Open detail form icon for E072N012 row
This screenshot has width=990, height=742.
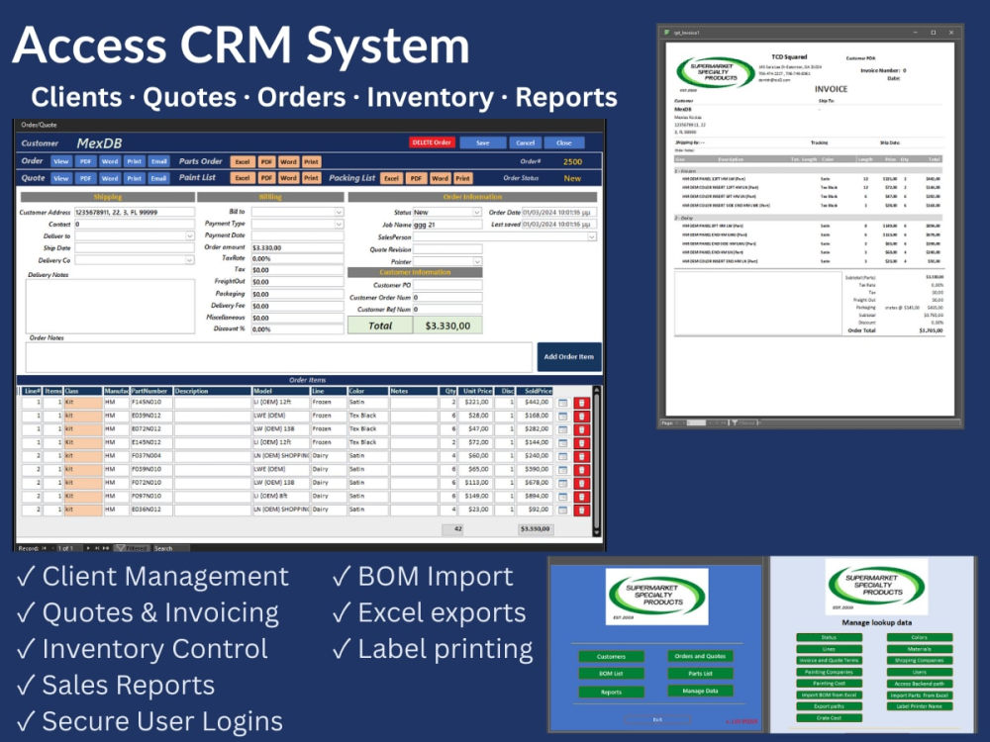click(x=563, y=429)
